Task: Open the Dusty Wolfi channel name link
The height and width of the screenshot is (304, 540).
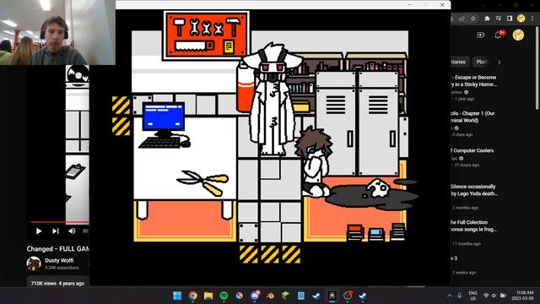Action: coord(59,260)
